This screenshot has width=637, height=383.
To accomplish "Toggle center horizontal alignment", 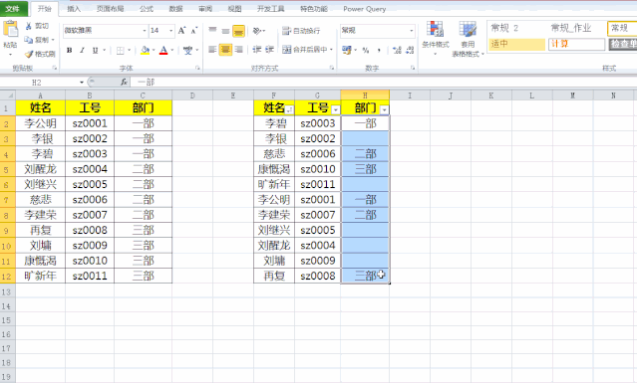I will tap(225, 50).
